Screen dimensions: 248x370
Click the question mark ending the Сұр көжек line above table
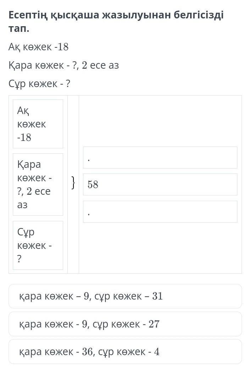tap(68, 84)
